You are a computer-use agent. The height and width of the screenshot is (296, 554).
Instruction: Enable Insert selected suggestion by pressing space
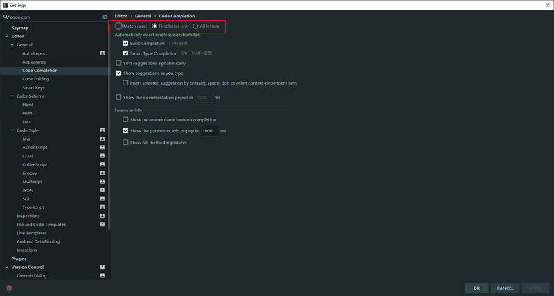click(x=125, y=83)
